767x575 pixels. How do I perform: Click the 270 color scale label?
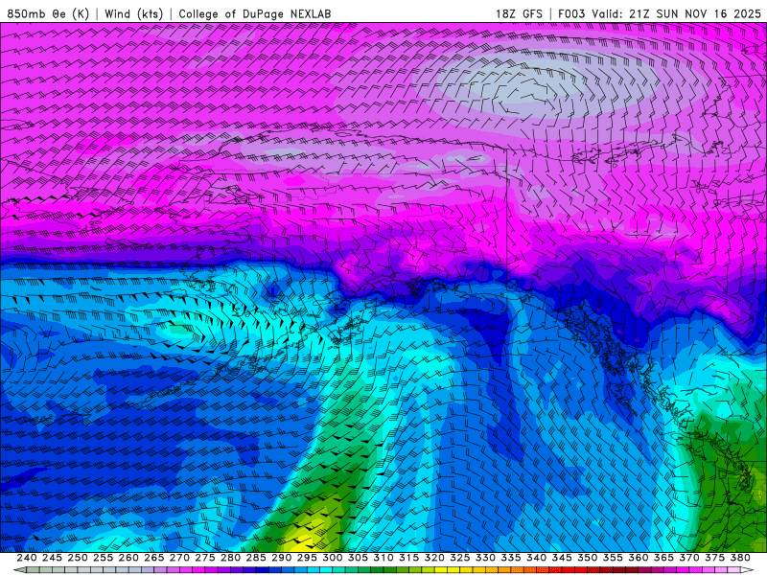pos(179,558)
